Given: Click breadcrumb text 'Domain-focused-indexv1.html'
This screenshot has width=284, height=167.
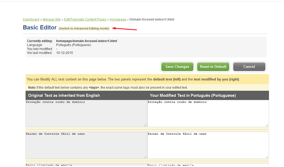Looking at the screenshot, I should coord(152,19).
